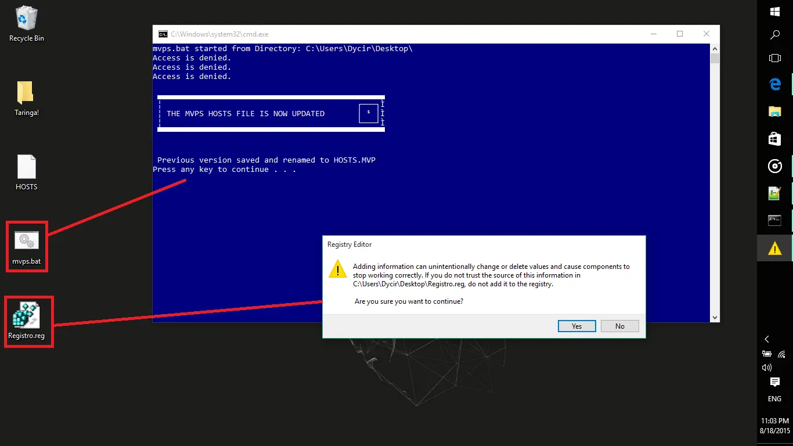Open File Explorer from the taskbar
The image size is (793, 446).
[x=775, y=111]
